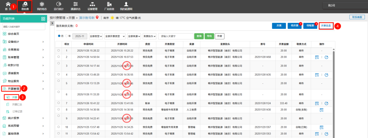
Task: Select radio for row 7 at 10:41:22
Action: (x=59, y=103)
